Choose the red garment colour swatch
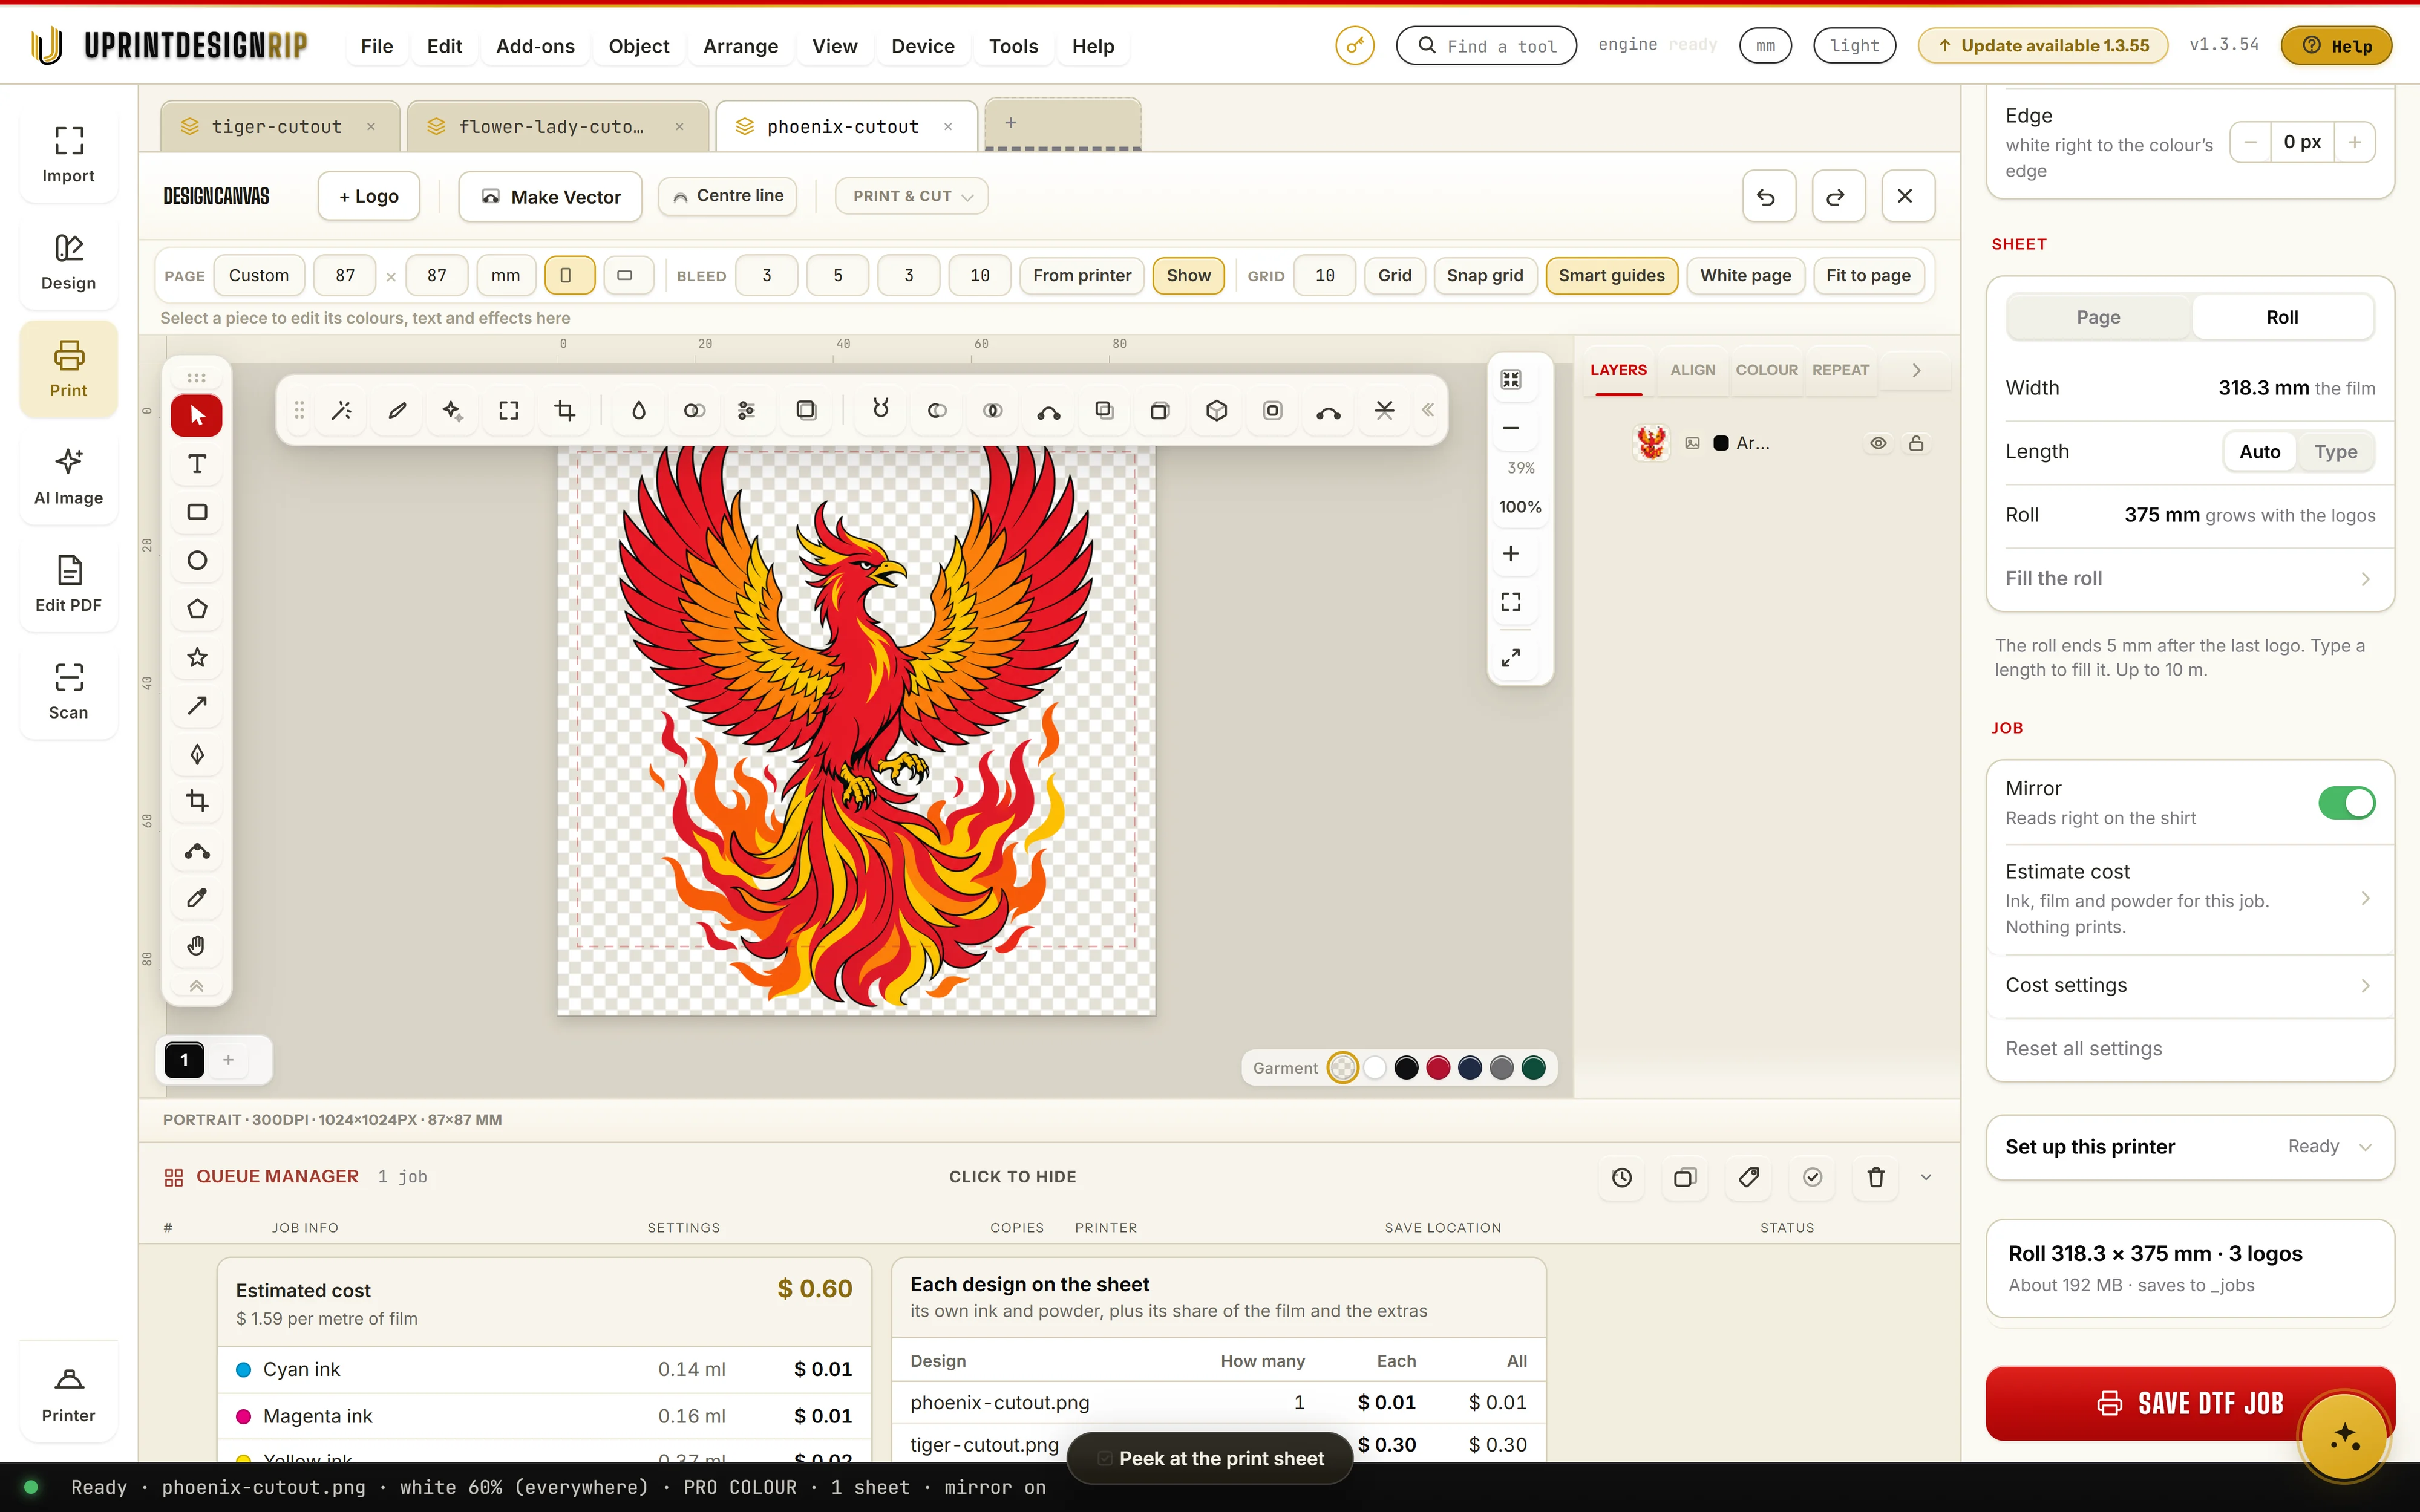Screen dimensions: 2420x1512 (1438, 1068)
